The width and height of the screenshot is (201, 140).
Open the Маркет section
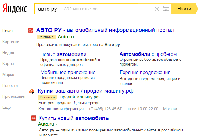click(x=9, y=74)
